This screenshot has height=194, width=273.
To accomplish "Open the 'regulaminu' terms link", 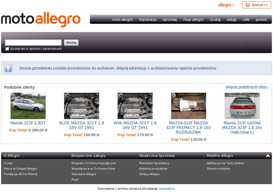I will (167, 189).
